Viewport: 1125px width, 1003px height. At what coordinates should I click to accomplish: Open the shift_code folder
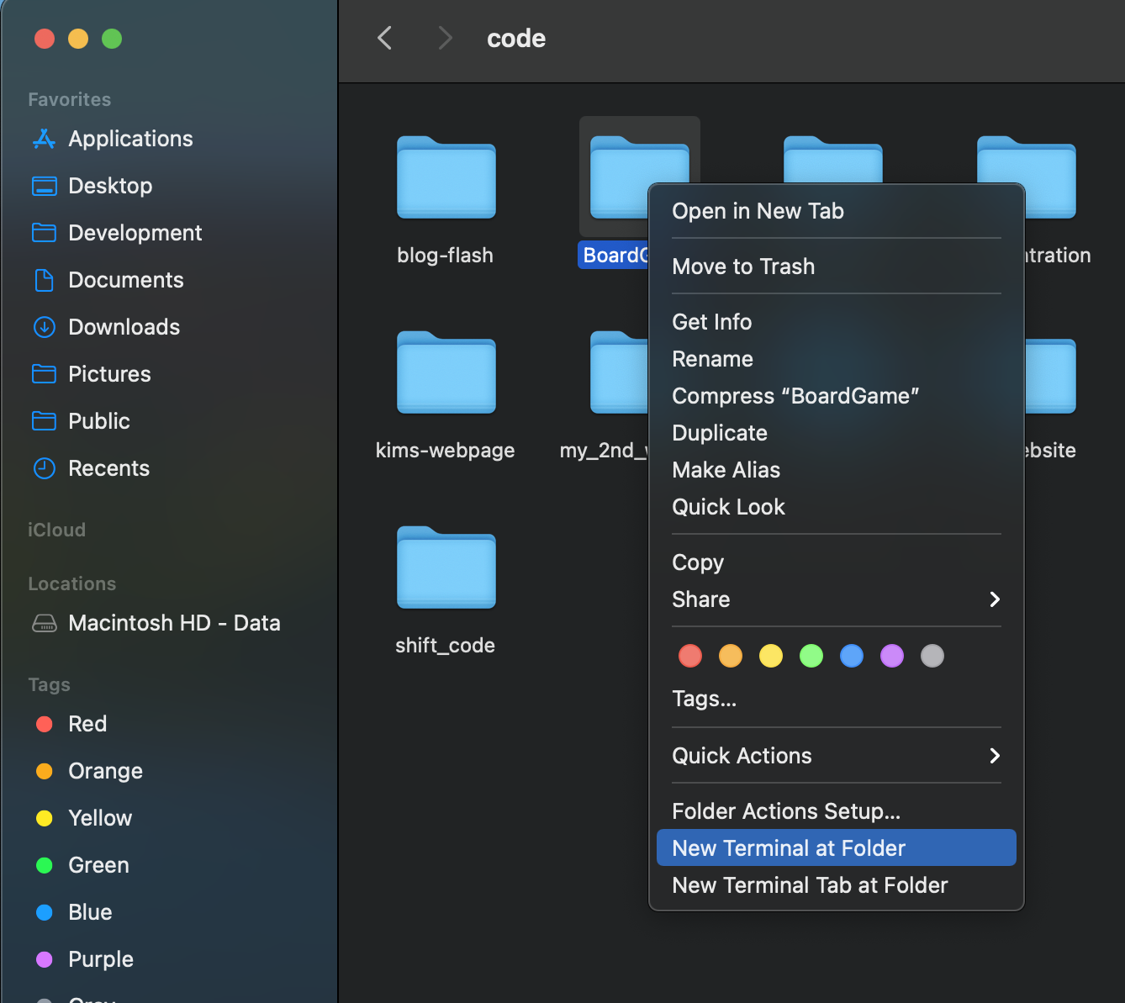click(x=446, y=567)
